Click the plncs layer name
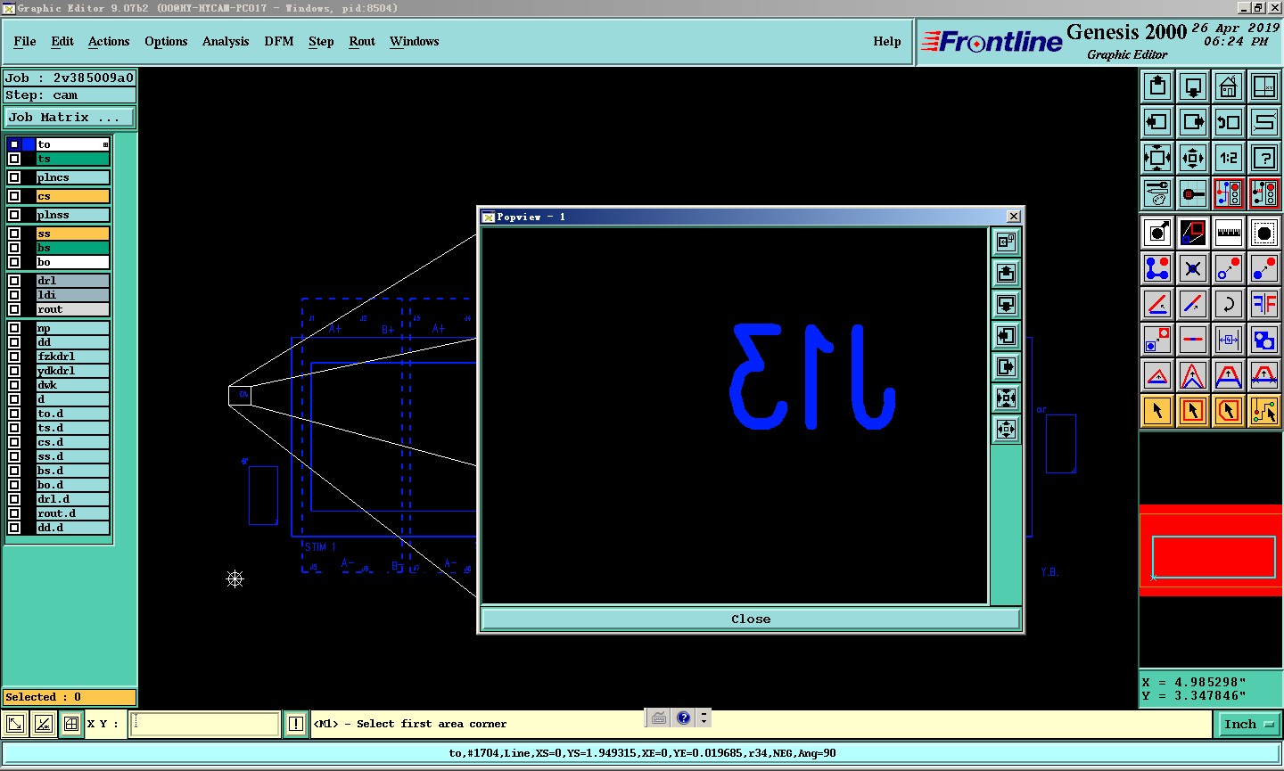Viewport: 1284px width, 771px height. pyautogui.click(x=73, y=177)
